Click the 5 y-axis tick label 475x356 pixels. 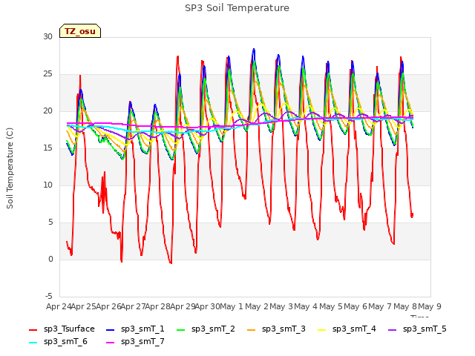(50, 222)
